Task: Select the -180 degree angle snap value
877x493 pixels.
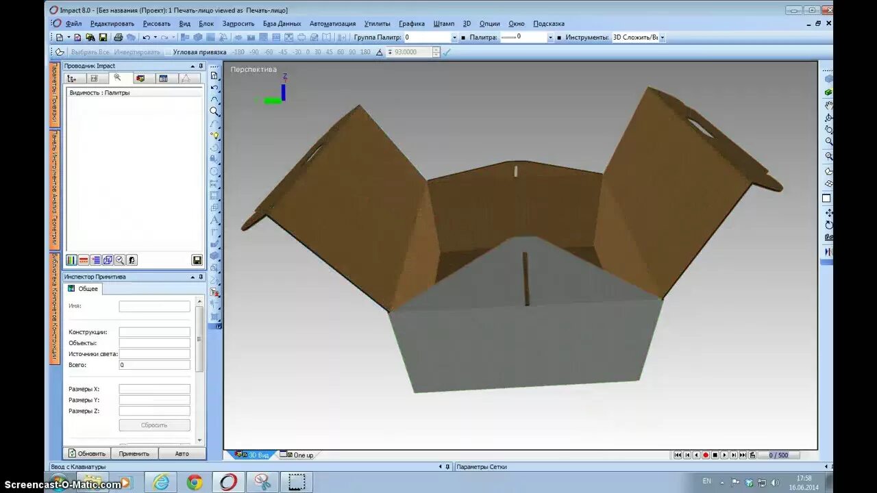Action: click(238, 52)
